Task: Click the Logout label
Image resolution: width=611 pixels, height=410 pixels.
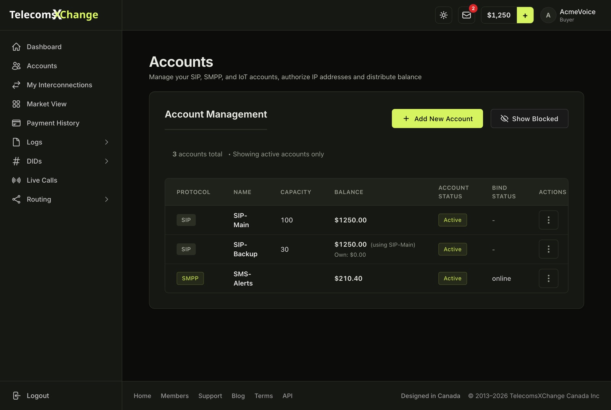Action: tap(38, 396)
